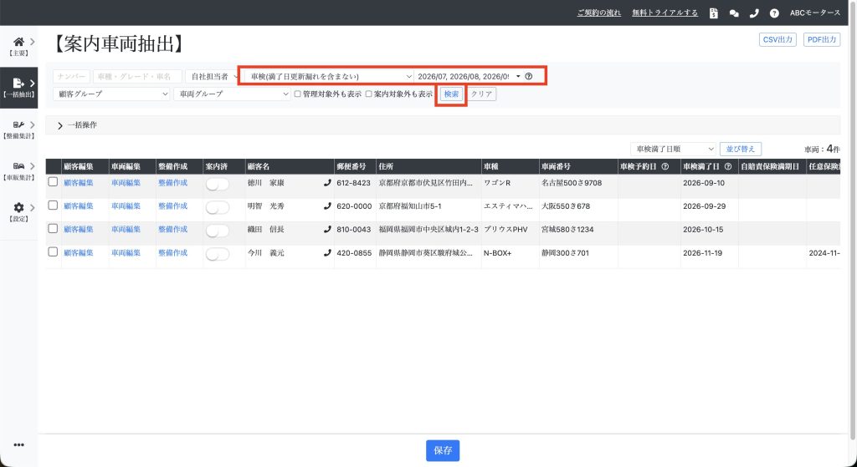Open the 無料トライアルする link

665,13
